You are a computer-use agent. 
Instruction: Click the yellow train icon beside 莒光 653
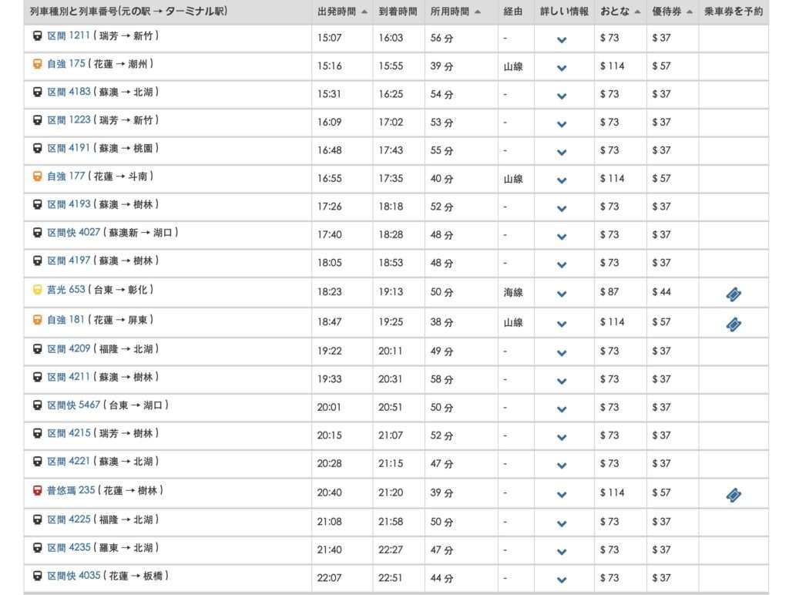click(37, 291)
